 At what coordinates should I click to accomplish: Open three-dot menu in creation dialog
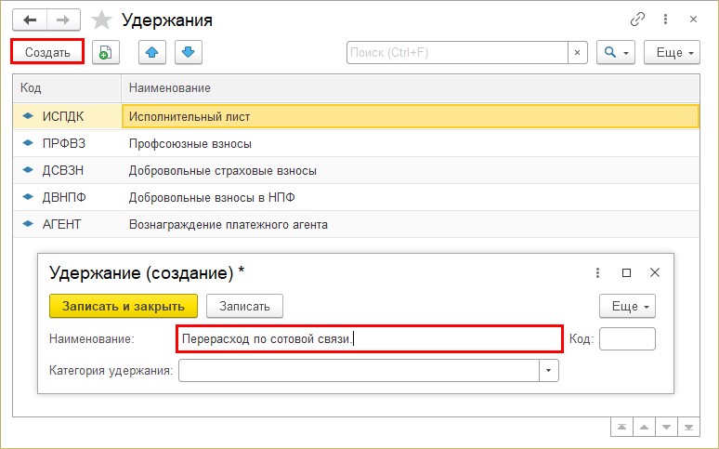[x=597, y=272]
